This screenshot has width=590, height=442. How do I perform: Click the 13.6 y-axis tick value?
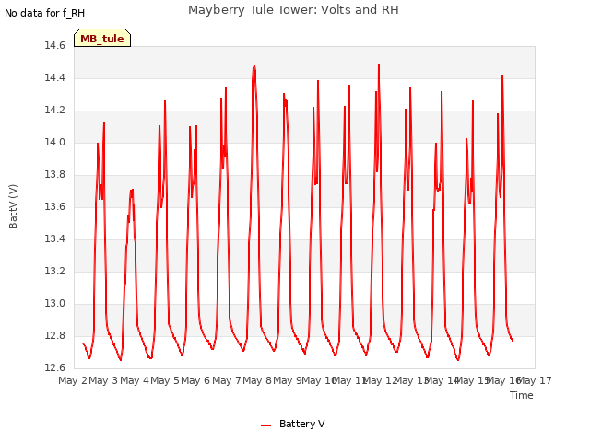coord(54,206)
